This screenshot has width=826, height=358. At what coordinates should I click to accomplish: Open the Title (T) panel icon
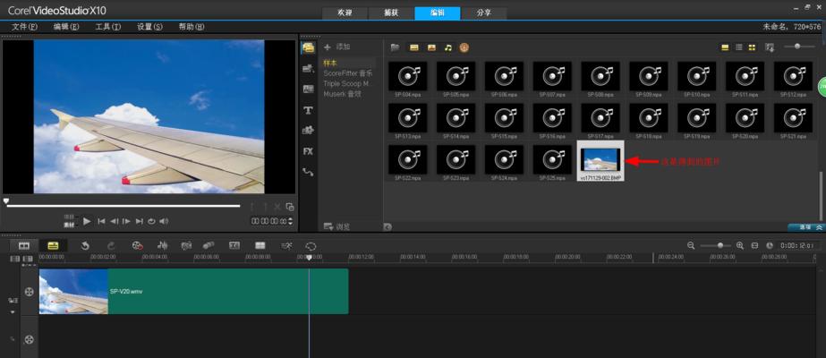[308, 110]
